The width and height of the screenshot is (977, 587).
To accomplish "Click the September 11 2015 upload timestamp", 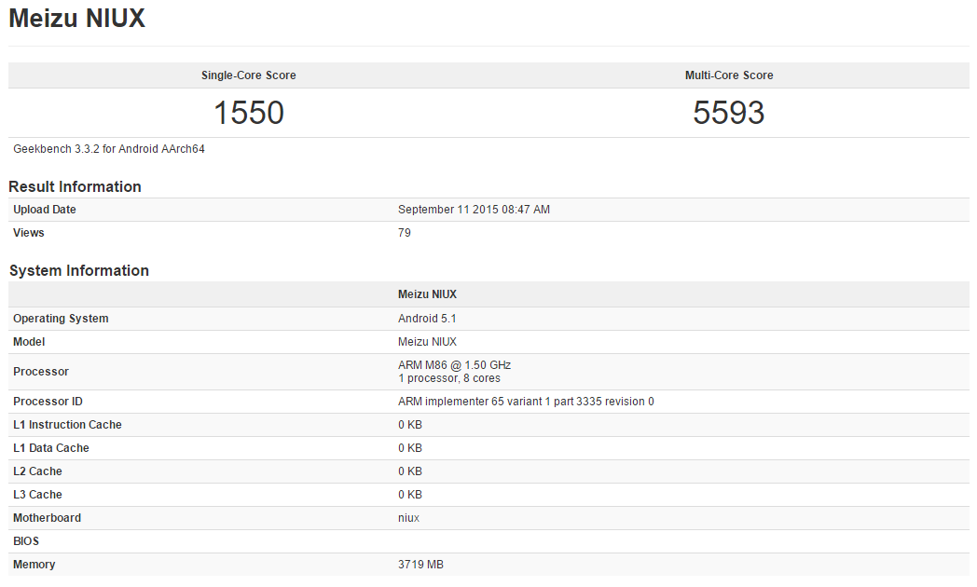I will click(x=474, y=210).
